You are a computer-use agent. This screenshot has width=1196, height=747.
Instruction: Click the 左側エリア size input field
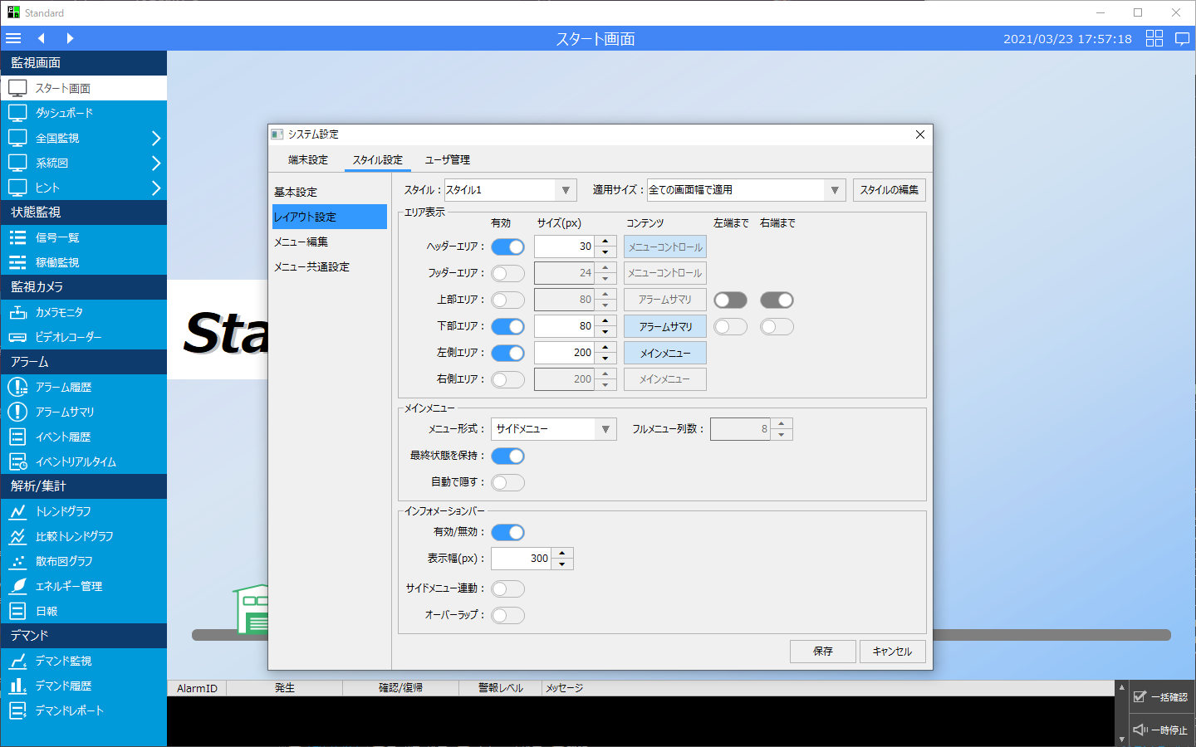click(x=565, y=353)
